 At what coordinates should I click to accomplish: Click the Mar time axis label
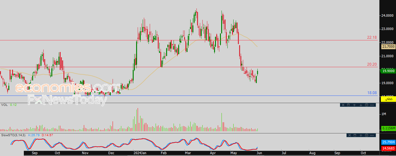188,153
